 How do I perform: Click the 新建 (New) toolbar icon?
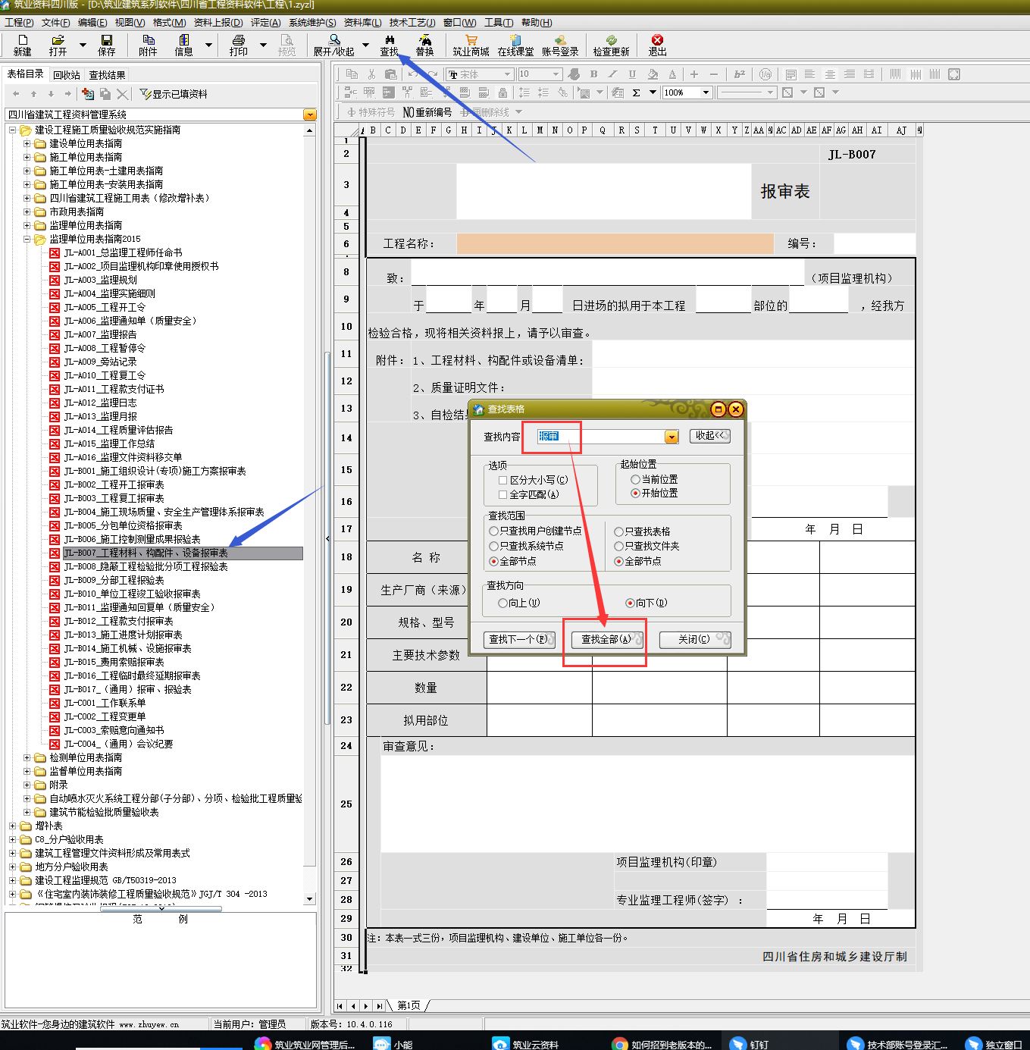coord(22,45)
